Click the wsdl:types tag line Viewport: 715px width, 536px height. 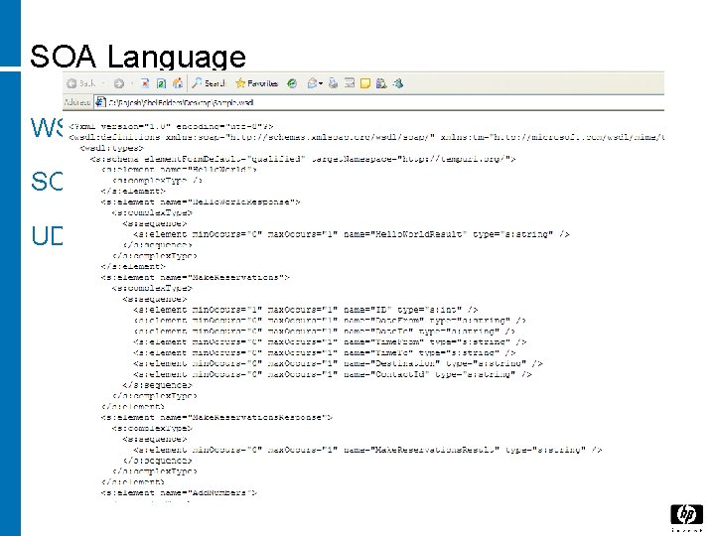pos(111,148)
